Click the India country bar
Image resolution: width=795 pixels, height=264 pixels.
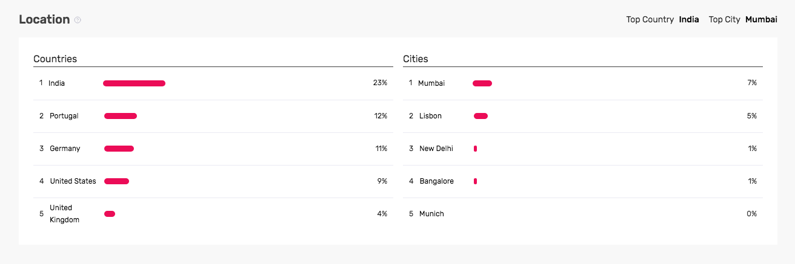[134, 83]
